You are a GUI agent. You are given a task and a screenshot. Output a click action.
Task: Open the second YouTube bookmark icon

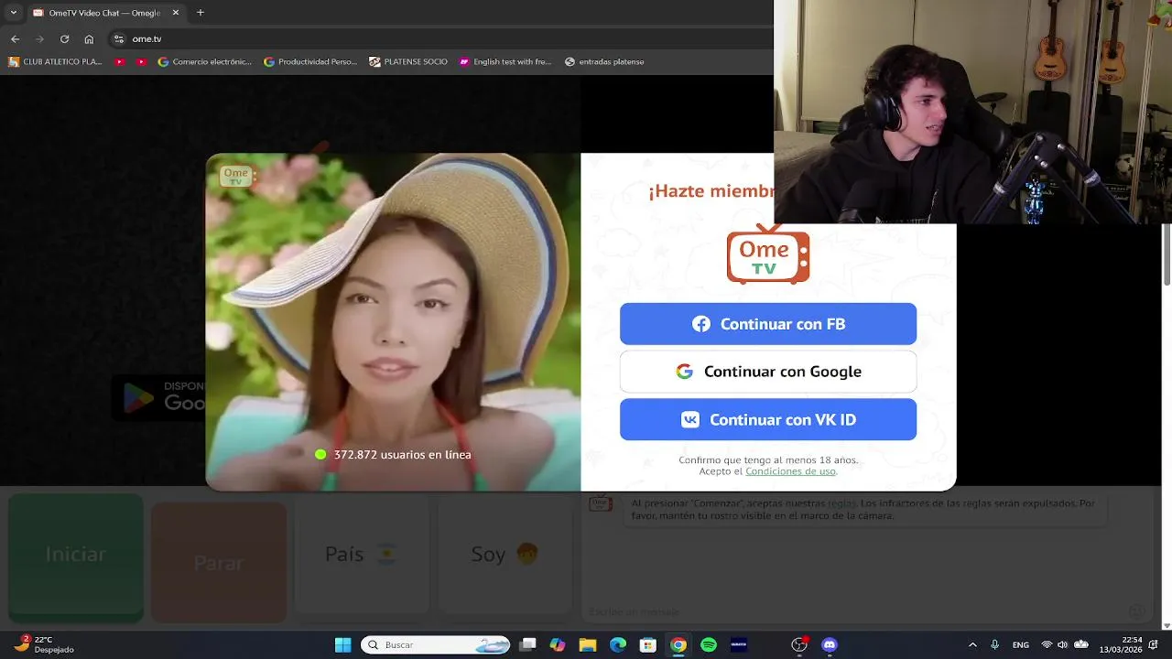[x=141, y=62]
